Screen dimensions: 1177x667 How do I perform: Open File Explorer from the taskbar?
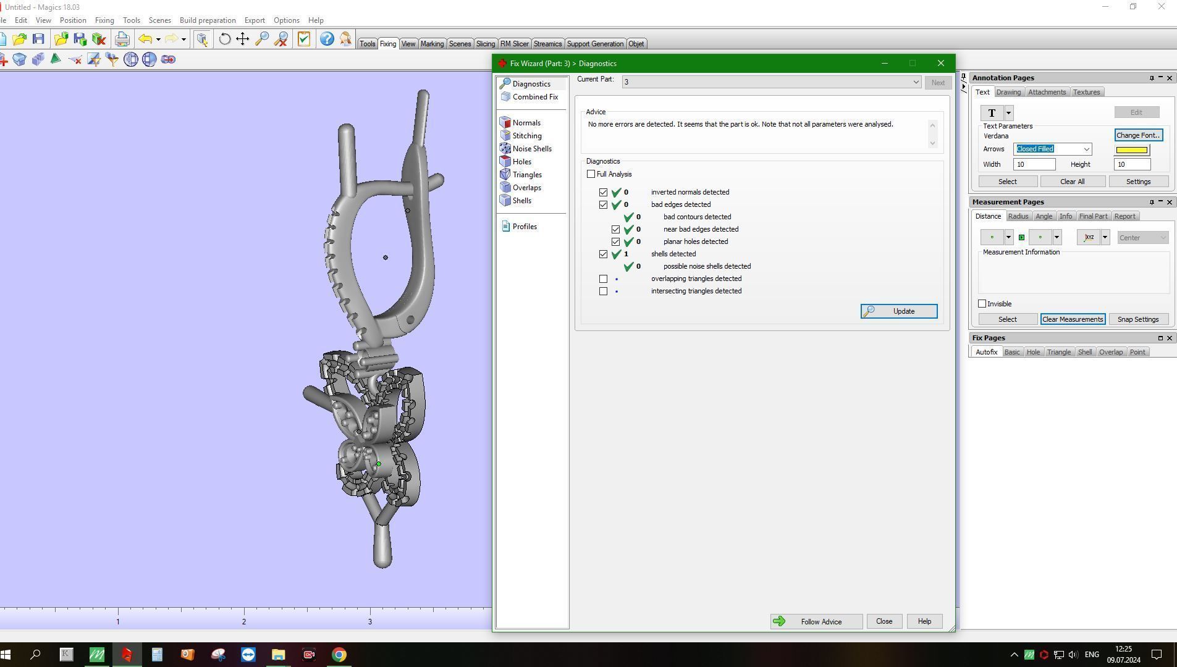(x=279, y=655)
